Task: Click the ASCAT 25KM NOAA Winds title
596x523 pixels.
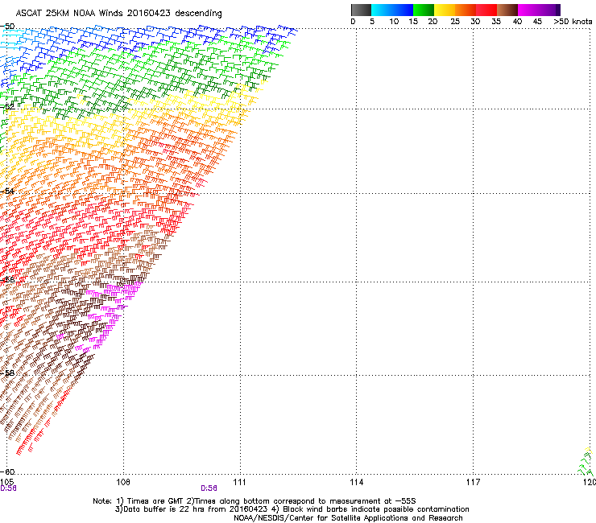Action: (x=119, y=13)
